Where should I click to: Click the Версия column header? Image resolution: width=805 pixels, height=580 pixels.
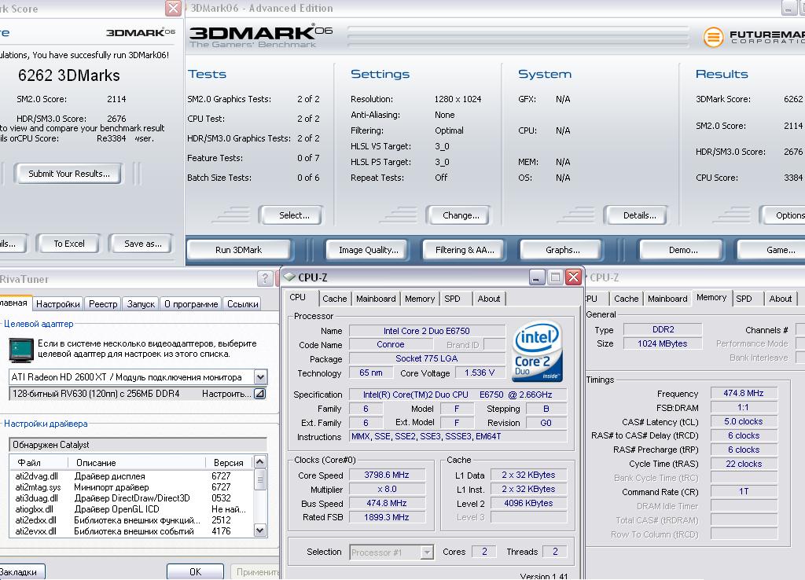[229, 462]
